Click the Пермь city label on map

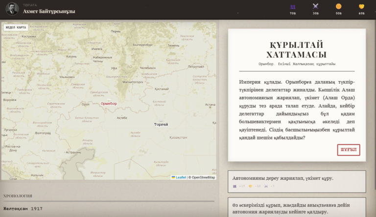pyautogui.click(x=116, y=31)
